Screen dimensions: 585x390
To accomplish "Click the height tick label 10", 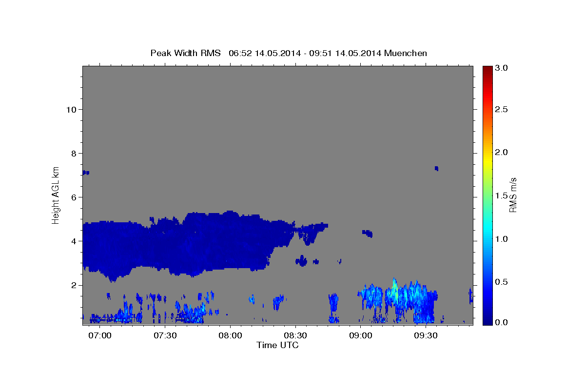I will click(x=71, y=109).
